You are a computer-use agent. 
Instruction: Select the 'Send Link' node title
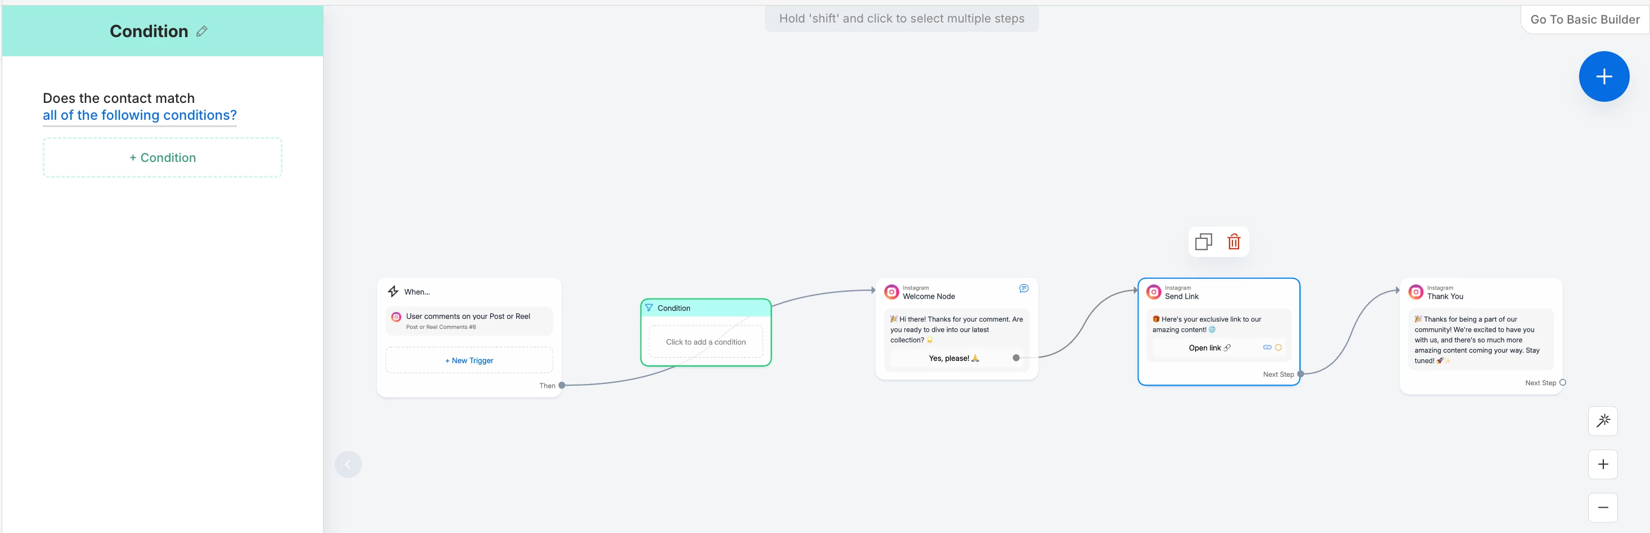(x=1182, y=296)
